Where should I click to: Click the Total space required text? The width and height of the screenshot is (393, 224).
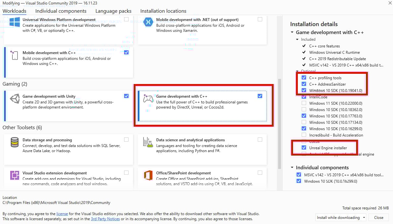pyautogui.click(x=366, y=208)
